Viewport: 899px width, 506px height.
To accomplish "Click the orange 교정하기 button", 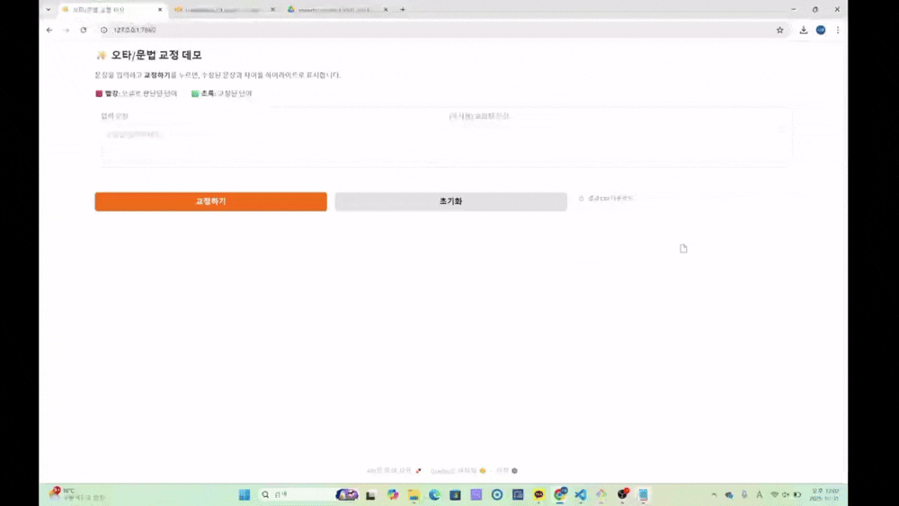I will tap(210, 201).
